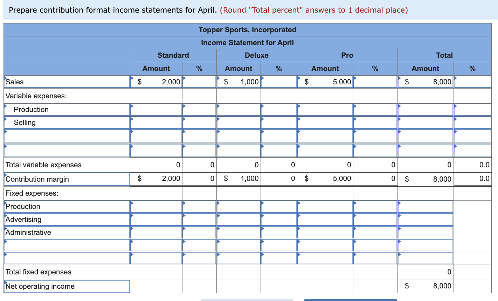Select Standard Advertising amount cell
Image resolution: width=498 pixels, height=301 pixels.
pos(156,219)
